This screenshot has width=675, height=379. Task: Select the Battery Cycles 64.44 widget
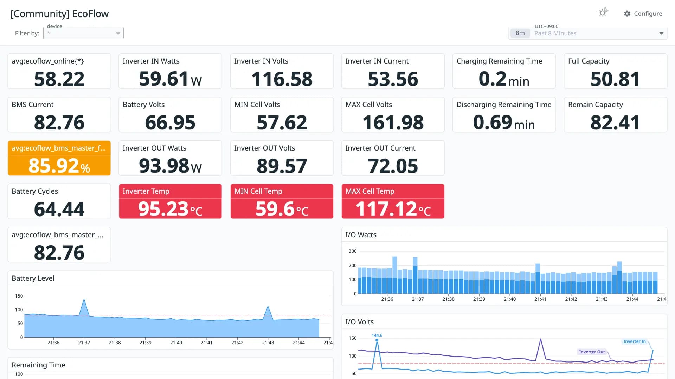point(59,201)
